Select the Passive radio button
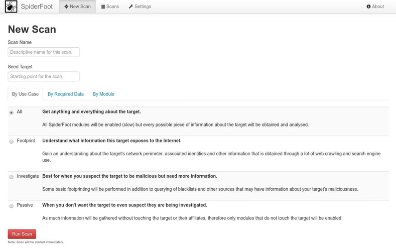The height and width of the screenshot is (248, 396). (x=12, y=206)
